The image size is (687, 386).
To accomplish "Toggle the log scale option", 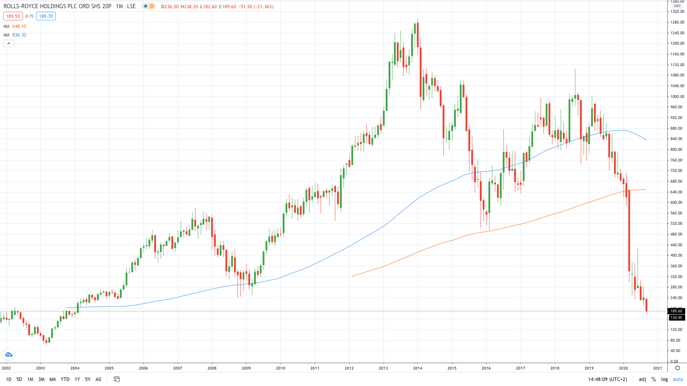I will pos(664,379).
